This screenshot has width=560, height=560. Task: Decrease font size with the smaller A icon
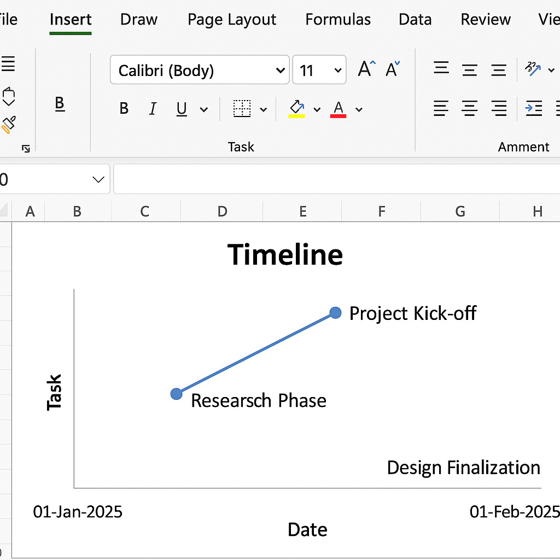393,69
